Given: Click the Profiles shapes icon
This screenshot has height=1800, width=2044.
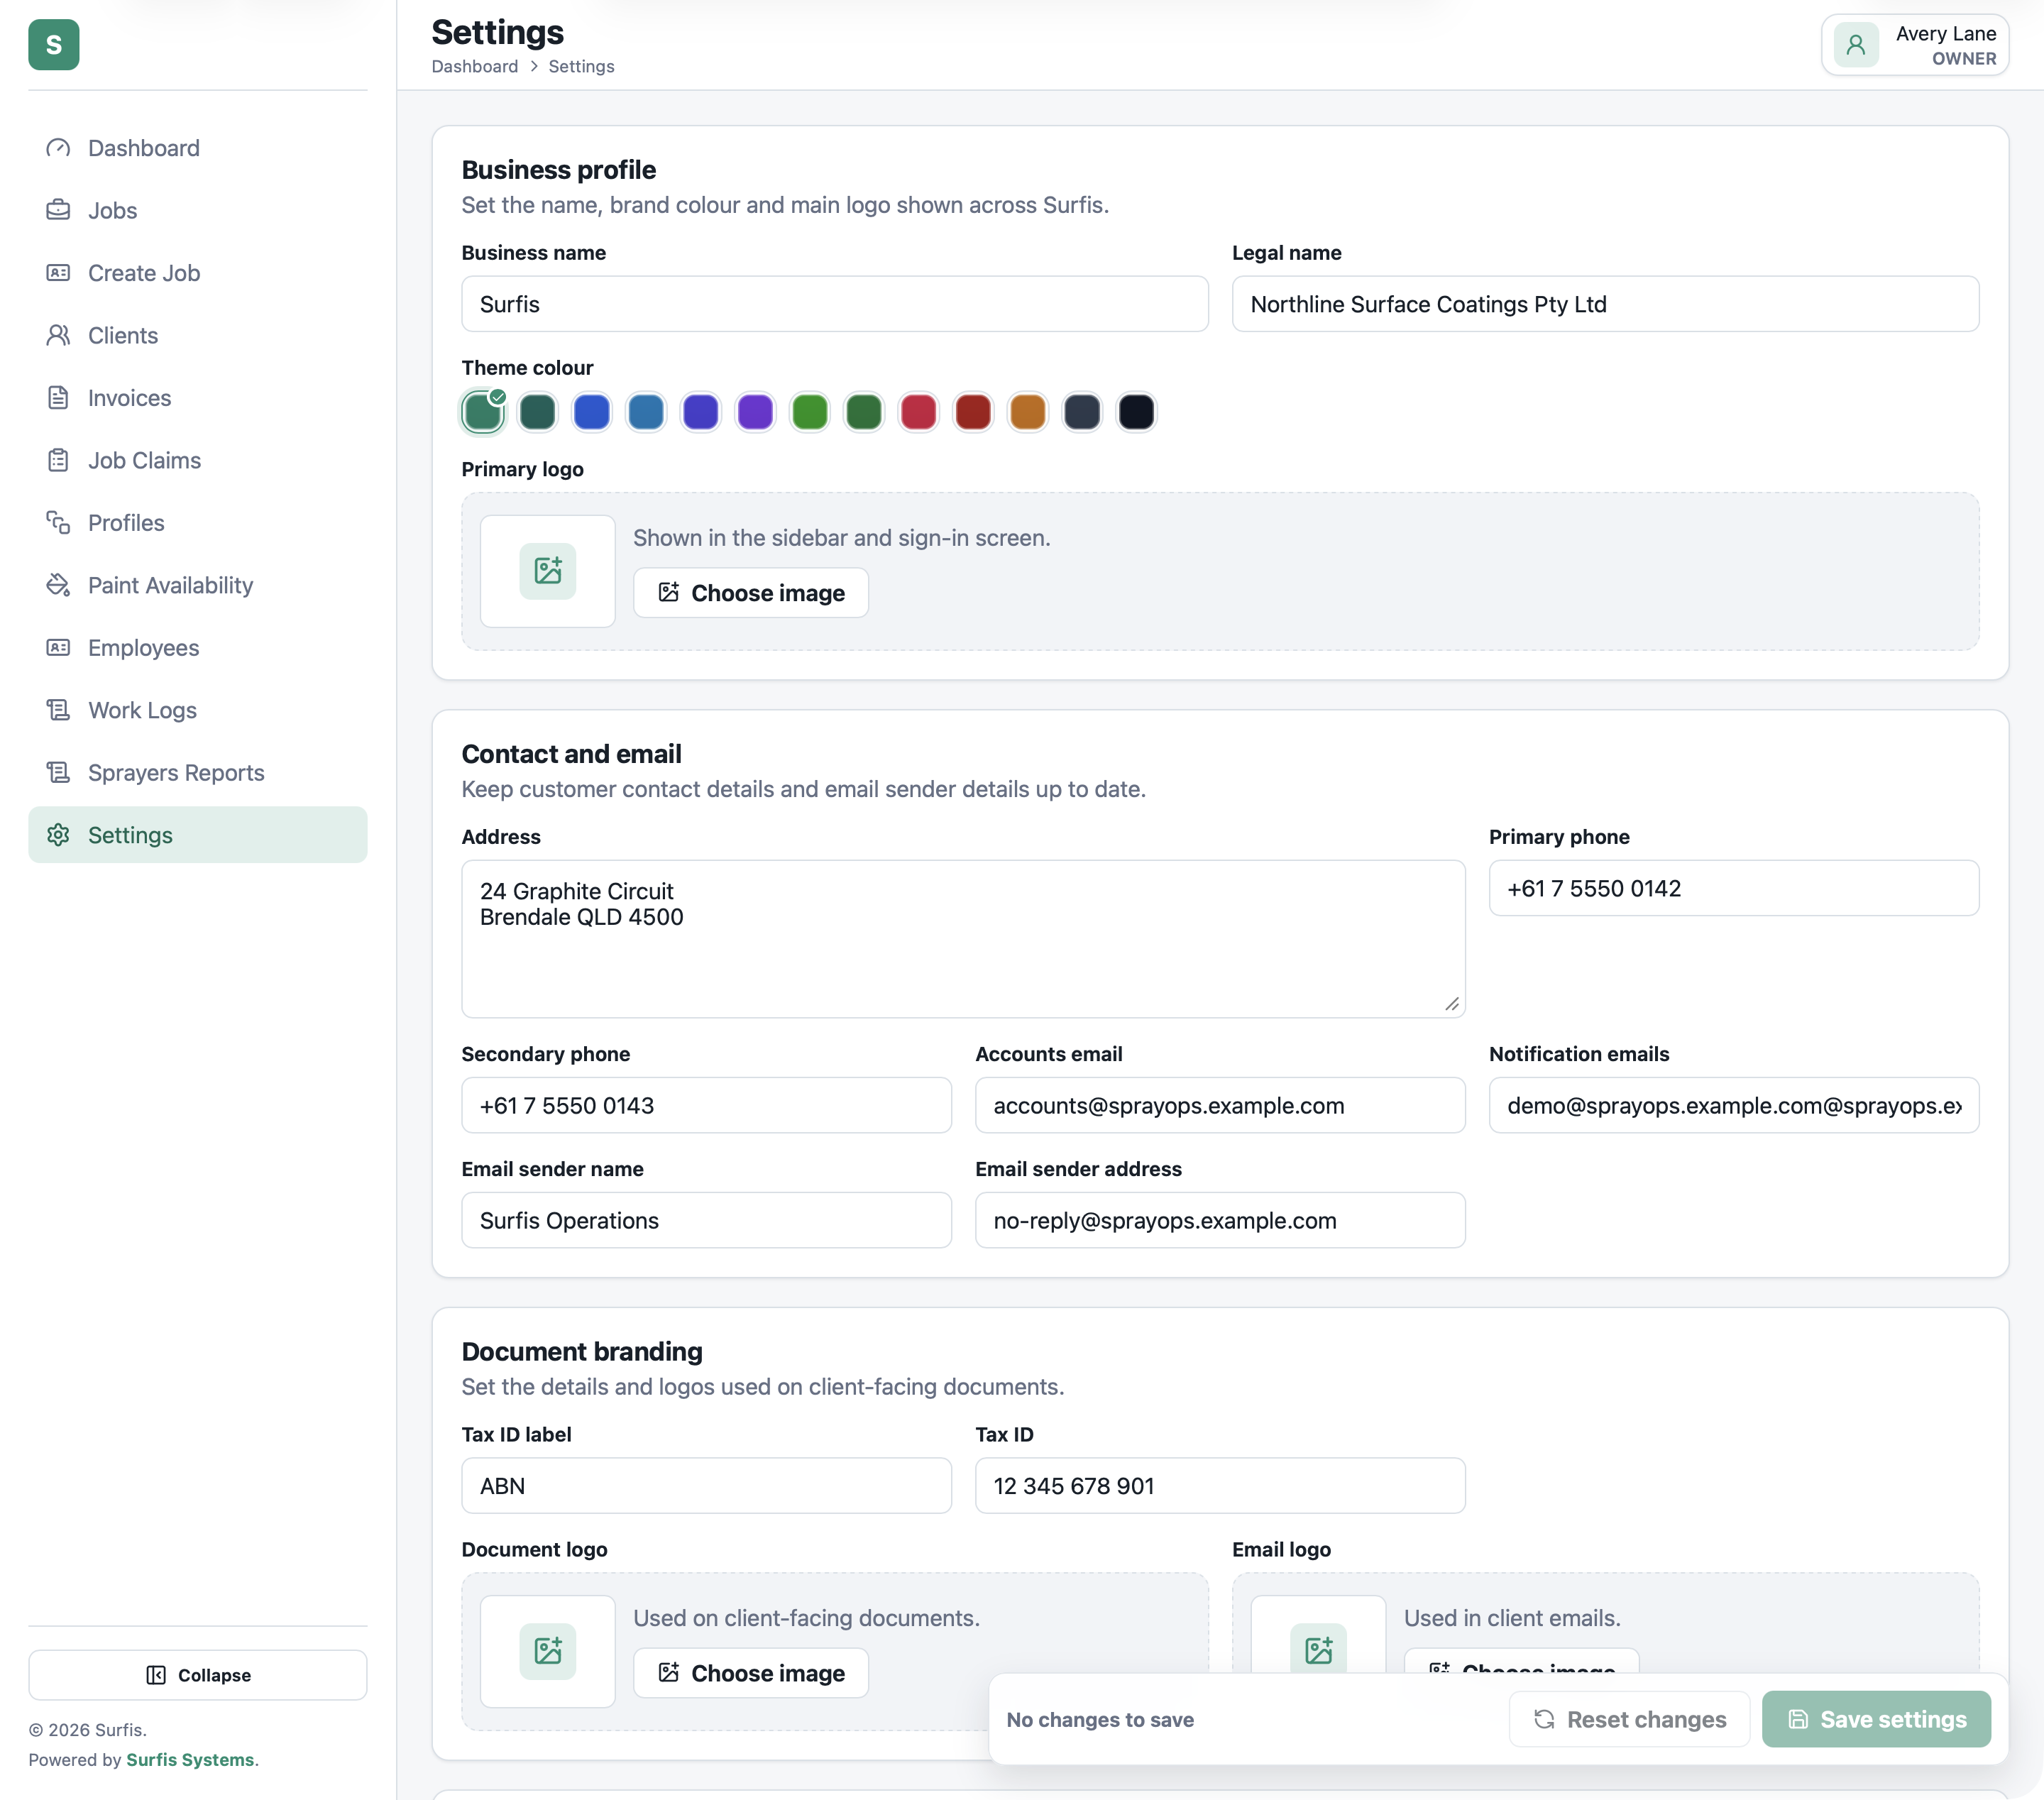Looking at the screenshot, I should [58, 523].
